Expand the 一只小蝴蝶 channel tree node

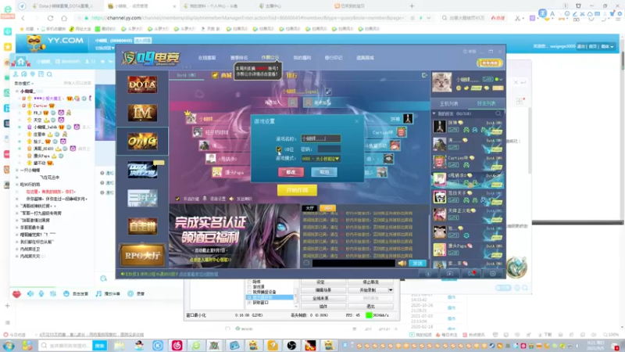(16, 170)
